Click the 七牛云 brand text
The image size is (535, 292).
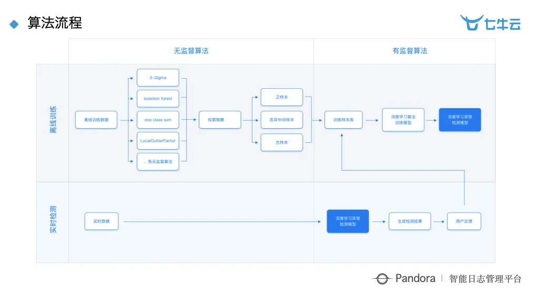(502, 24)
